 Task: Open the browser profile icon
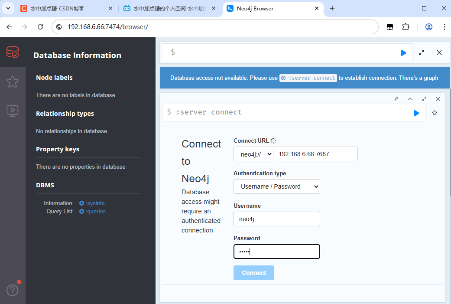tap(428, 27)
